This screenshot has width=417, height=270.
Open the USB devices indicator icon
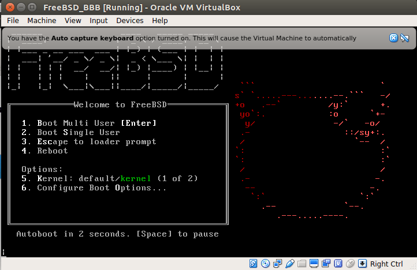click(289, 263)
